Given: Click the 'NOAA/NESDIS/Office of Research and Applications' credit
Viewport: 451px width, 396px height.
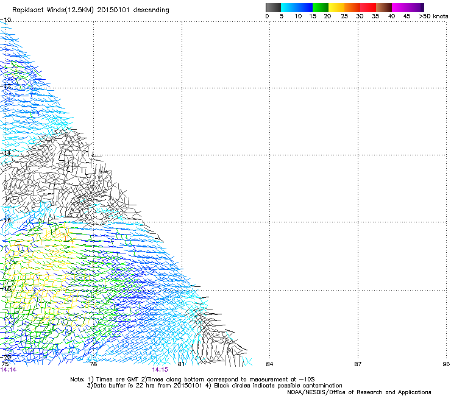Looking at the screenshot, I should pyautogui.click(x=359, y=392).
